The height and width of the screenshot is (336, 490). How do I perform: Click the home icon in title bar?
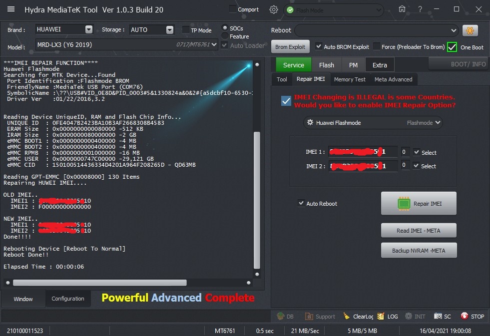click(x=402, y=9)
